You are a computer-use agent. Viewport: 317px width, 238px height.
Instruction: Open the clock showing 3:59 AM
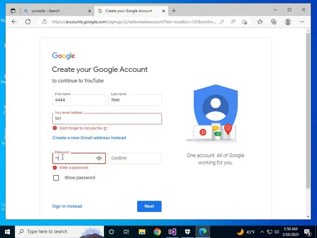(290, 232)
